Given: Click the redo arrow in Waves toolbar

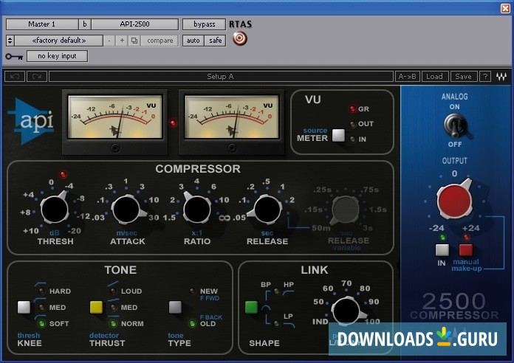Looking at the screenshot, I should (37, 76).
